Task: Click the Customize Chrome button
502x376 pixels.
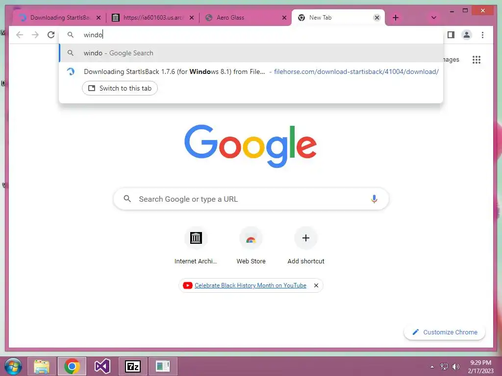Action: (445, 332)
